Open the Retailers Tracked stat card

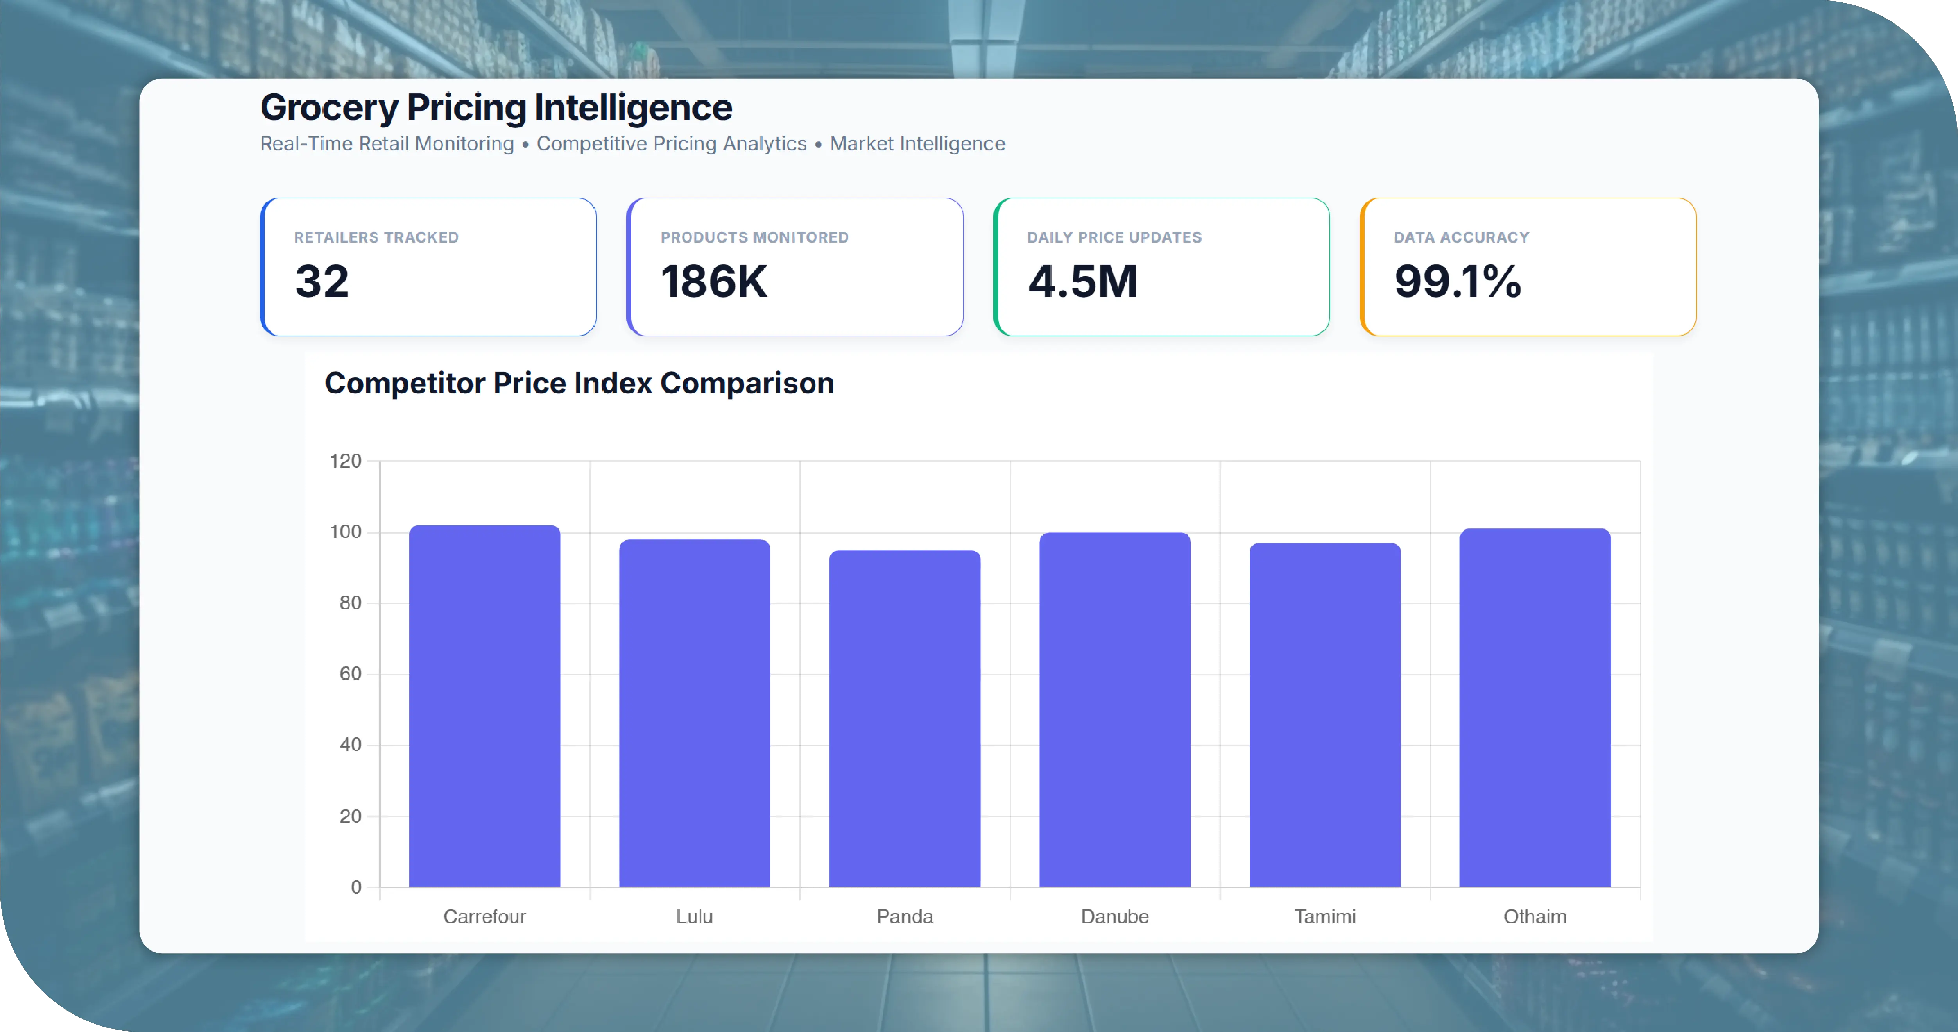(429, 266)
